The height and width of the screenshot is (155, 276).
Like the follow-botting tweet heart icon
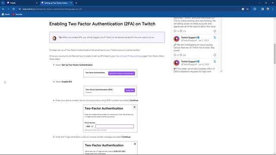181,31
